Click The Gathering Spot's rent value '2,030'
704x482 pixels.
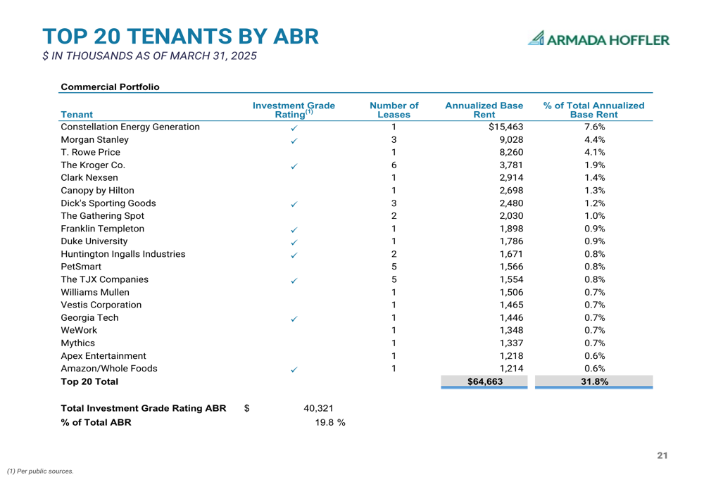[511, 216]
